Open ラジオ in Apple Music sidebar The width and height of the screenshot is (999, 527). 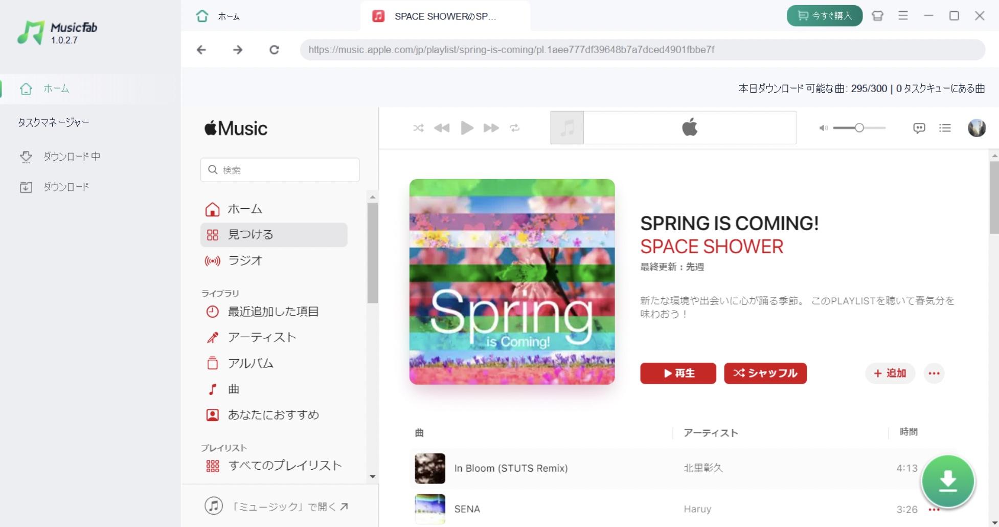[x=274, y=261]
